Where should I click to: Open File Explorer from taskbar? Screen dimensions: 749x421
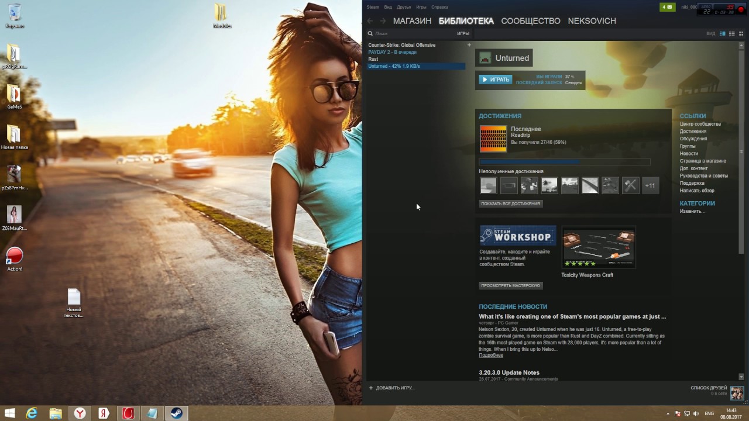pos(56,413)
